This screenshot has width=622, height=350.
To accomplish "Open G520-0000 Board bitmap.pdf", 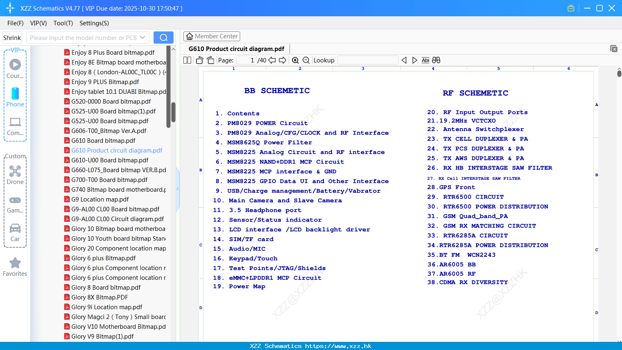I will (111, 101).
